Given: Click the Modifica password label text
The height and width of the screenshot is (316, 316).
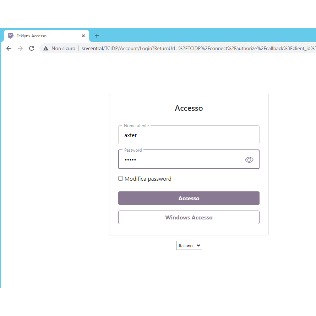Looking at the screenshot, I should (x=148, y=179).
